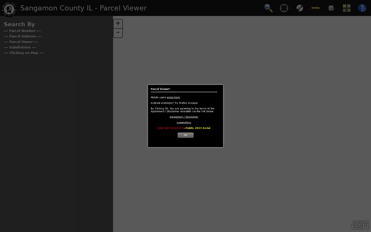Click the 'Search By' heading
Image resolution: width=371 pixels, height=232 pixels.
pos(19,24)
